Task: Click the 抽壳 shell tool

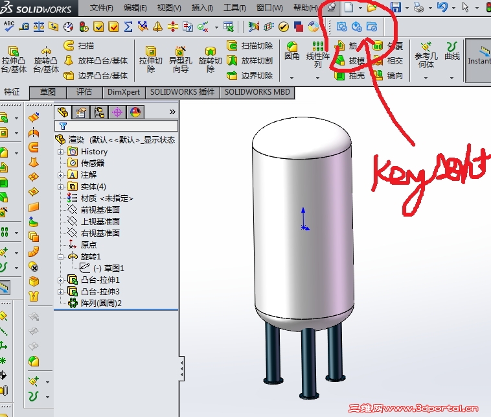Action: click(x=349, y=76)
